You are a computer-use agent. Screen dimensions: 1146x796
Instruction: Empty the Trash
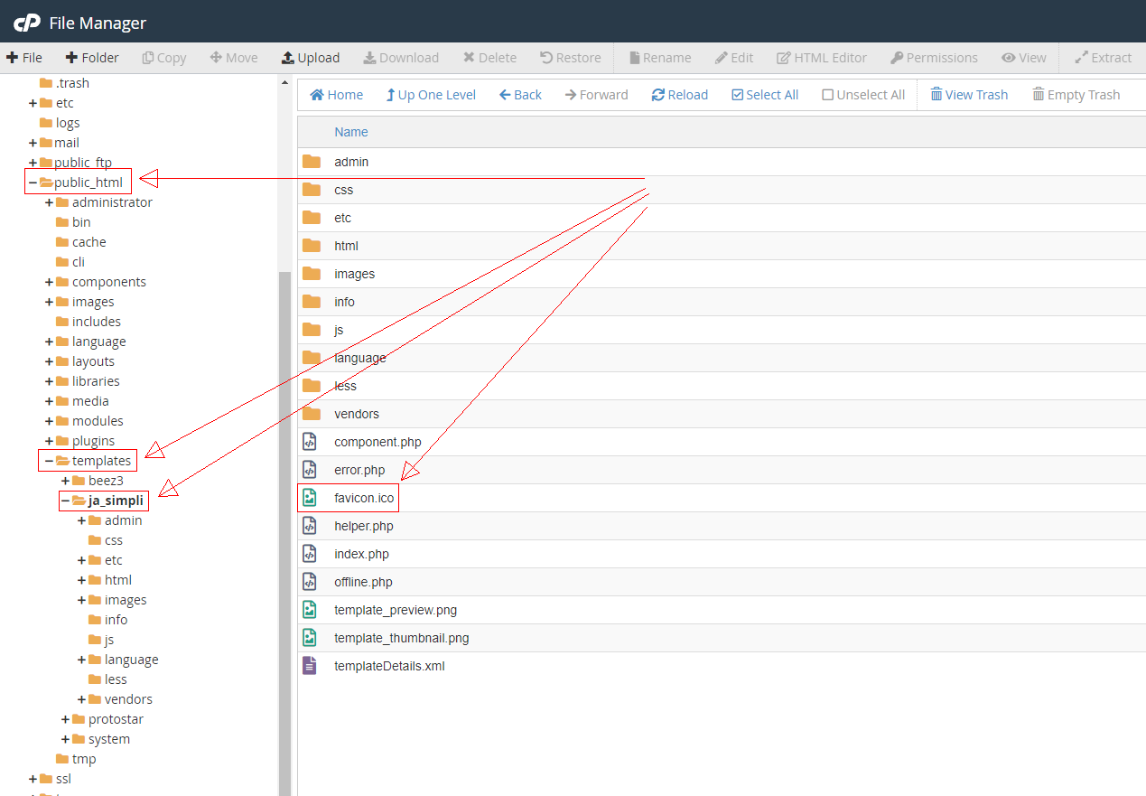coord(1076,94)
